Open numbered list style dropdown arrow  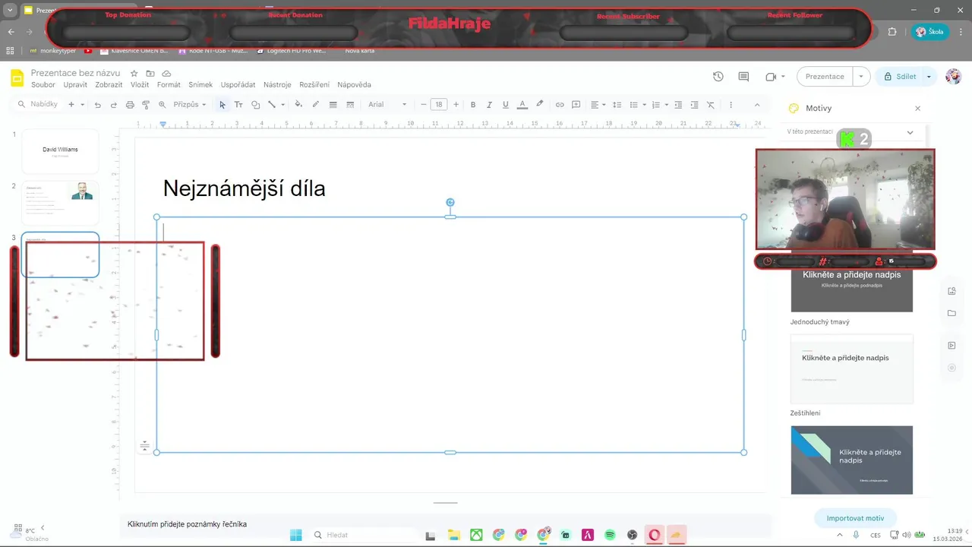click(666, 105)
